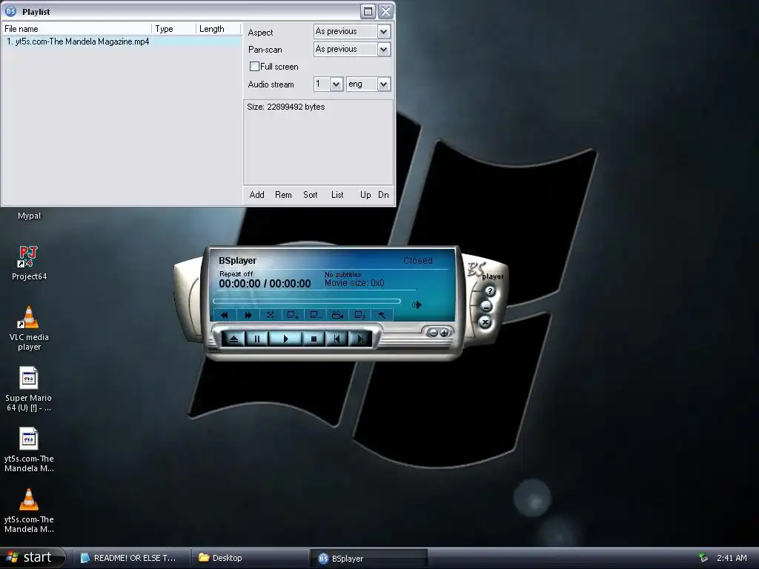Go to previous track in BSplayer

[337, 339]
